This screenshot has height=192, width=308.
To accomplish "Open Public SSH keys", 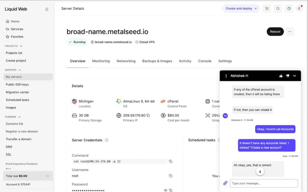I will tap(17, 84).
